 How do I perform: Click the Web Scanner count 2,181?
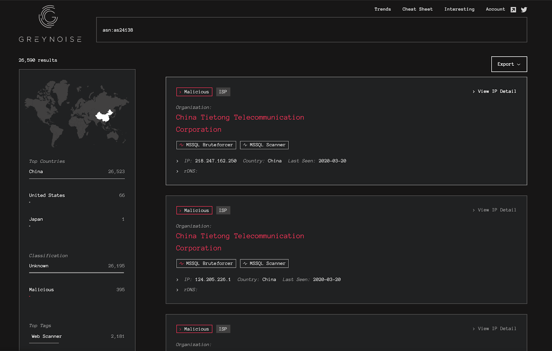coord(118,337)
